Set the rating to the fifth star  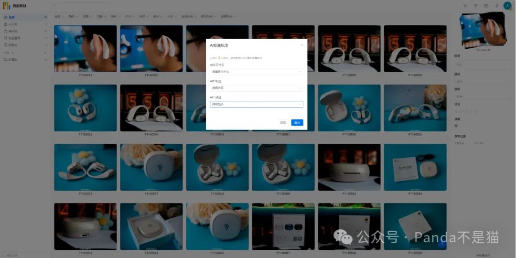point(476,111)
